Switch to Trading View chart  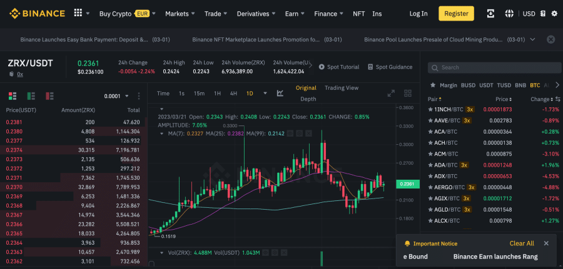tap(341, 88)
